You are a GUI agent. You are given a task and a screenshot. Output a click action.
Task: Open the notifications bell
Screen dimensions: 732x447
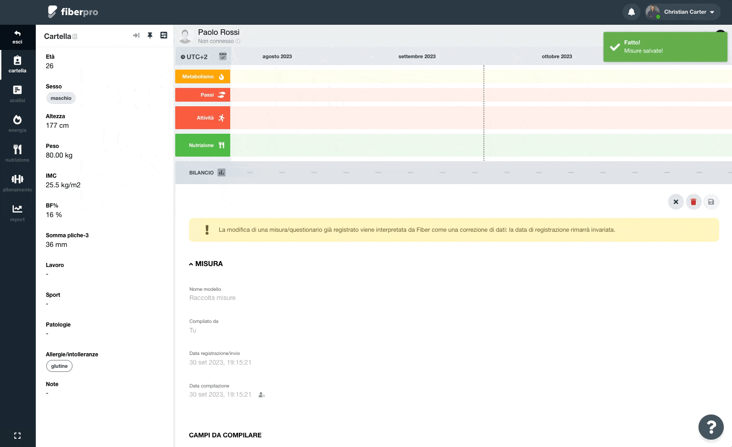(x=631, y=12)
